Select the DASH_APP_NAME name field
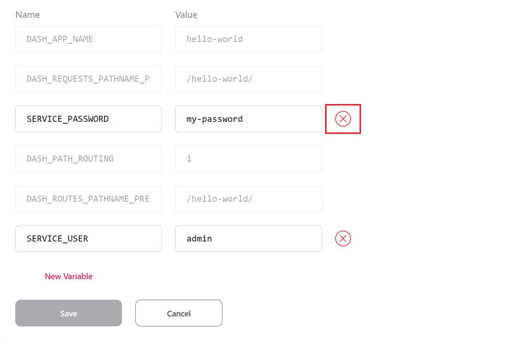Screen dimensions: 506x342 pyautogui.click(x=88, y=39)
